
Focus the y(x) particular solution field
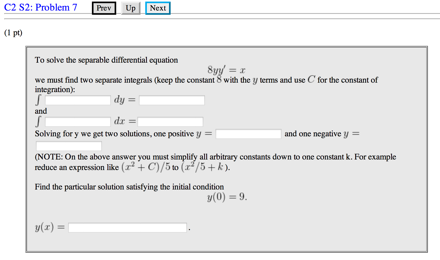(x=127, y=228)
